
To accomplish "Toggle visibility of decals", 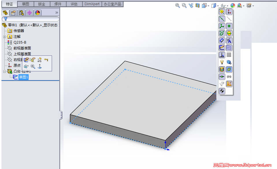I will [x=222, y=69].
